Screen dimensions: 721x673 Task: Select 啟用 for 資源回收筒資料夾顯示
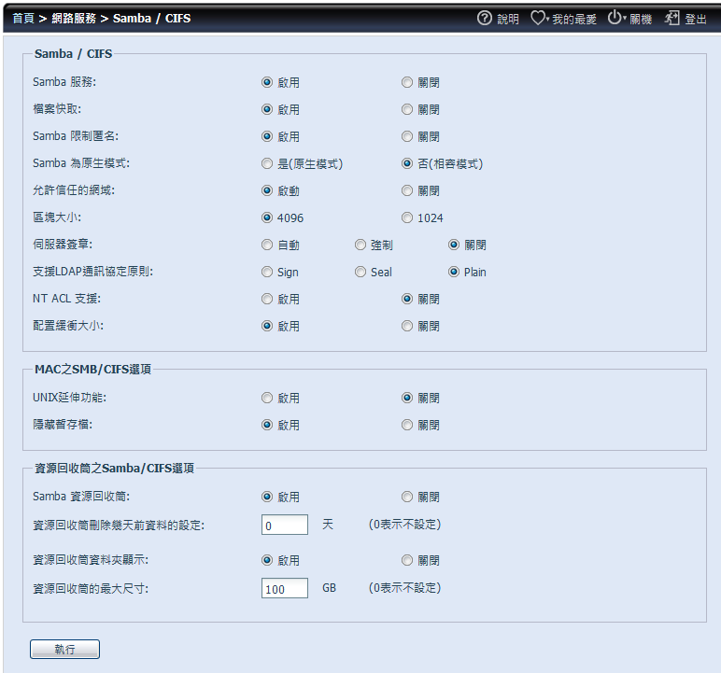(267, 560)
